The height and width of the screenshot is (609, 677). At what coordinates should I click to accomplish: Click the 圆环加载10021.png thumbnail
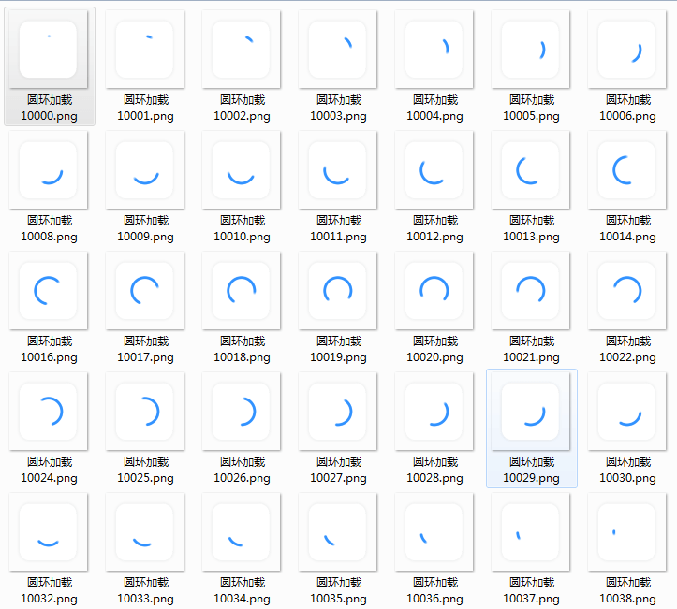531,290
